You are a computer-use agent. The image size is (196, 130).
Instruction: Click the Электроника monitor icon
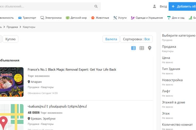click(x=42, y=18)
